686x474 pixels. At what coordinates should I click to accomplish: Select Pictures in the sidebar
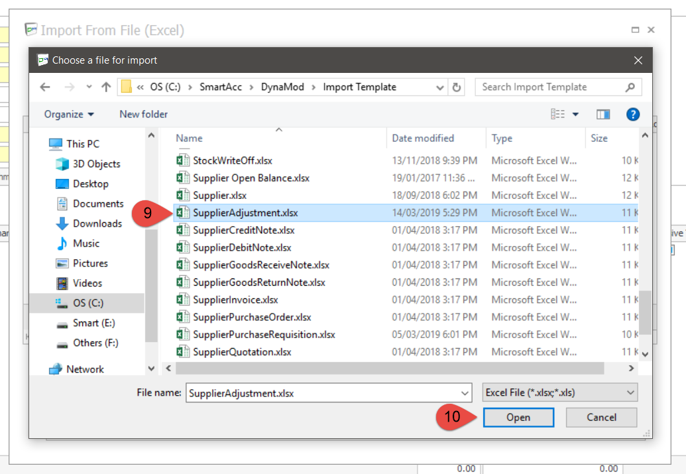coord(82,263)
